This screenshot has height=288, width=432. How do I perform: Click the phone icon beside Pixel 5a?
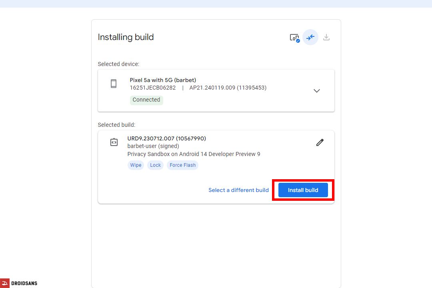(x=114, y=83)
